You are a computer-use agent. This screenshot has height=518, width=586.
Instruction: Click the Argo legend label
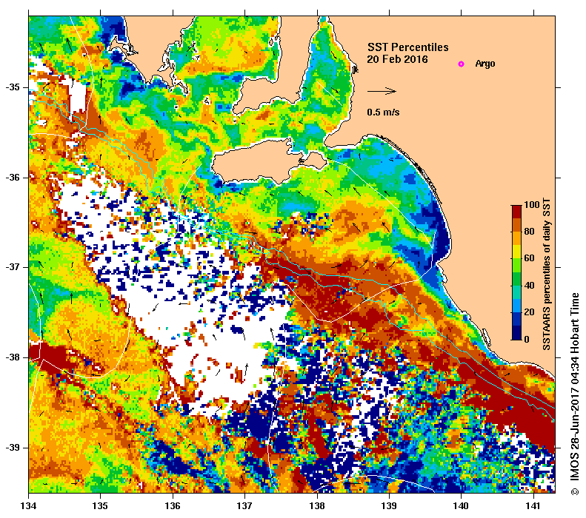pyautogui.click(x=485, y=64)
